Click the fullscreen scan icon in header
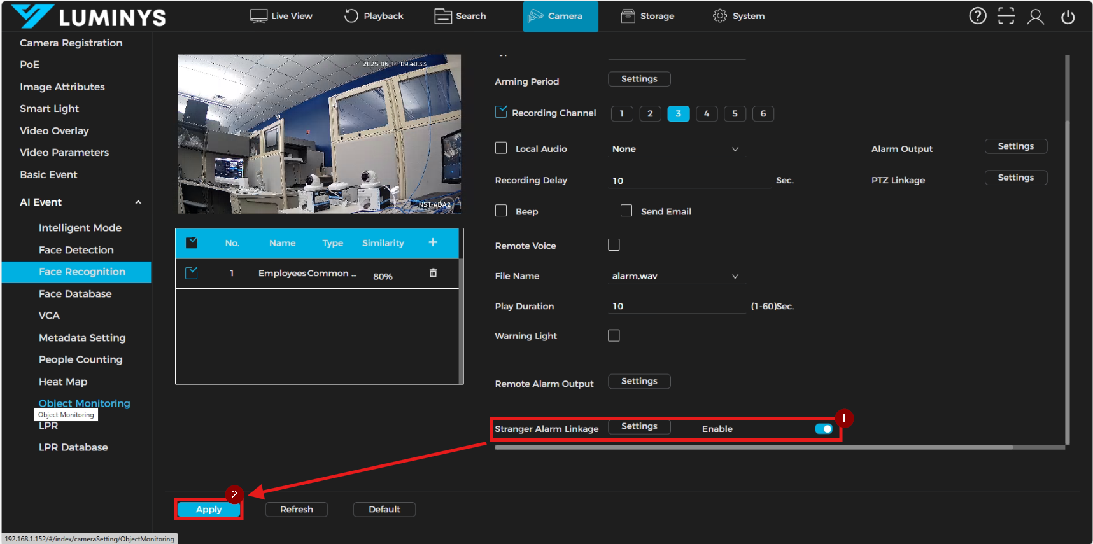1093x544 pixels. [x=1006, y=16]
